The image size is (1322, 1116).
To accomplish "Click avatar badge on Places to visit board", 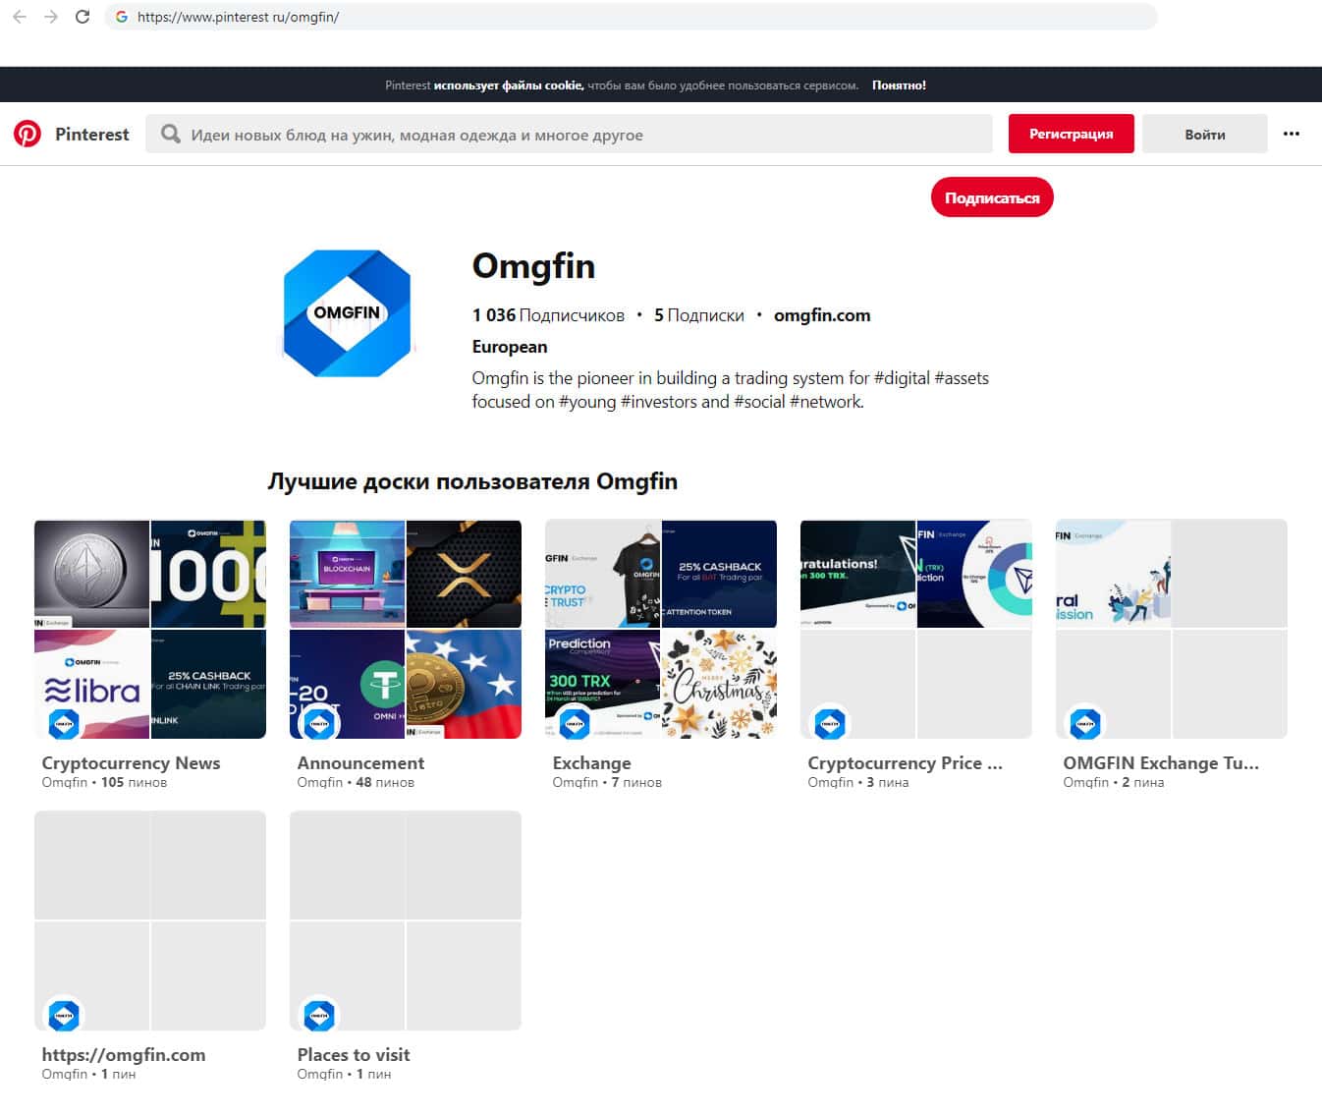I will tap(319, 1015).
